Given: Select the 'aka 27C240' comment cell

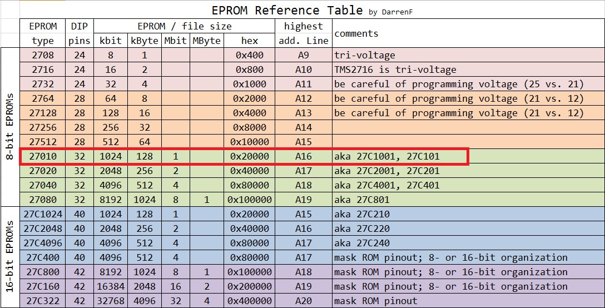Looking at the screenshot, I should [x=361, y=243].
